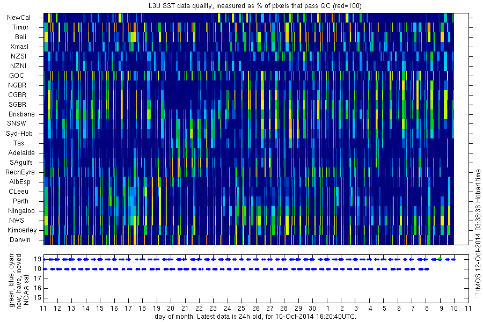The width and height of the screenshot is (483, 322).
Task: Click day 27 on the x-axis
Action: point(270,309)
